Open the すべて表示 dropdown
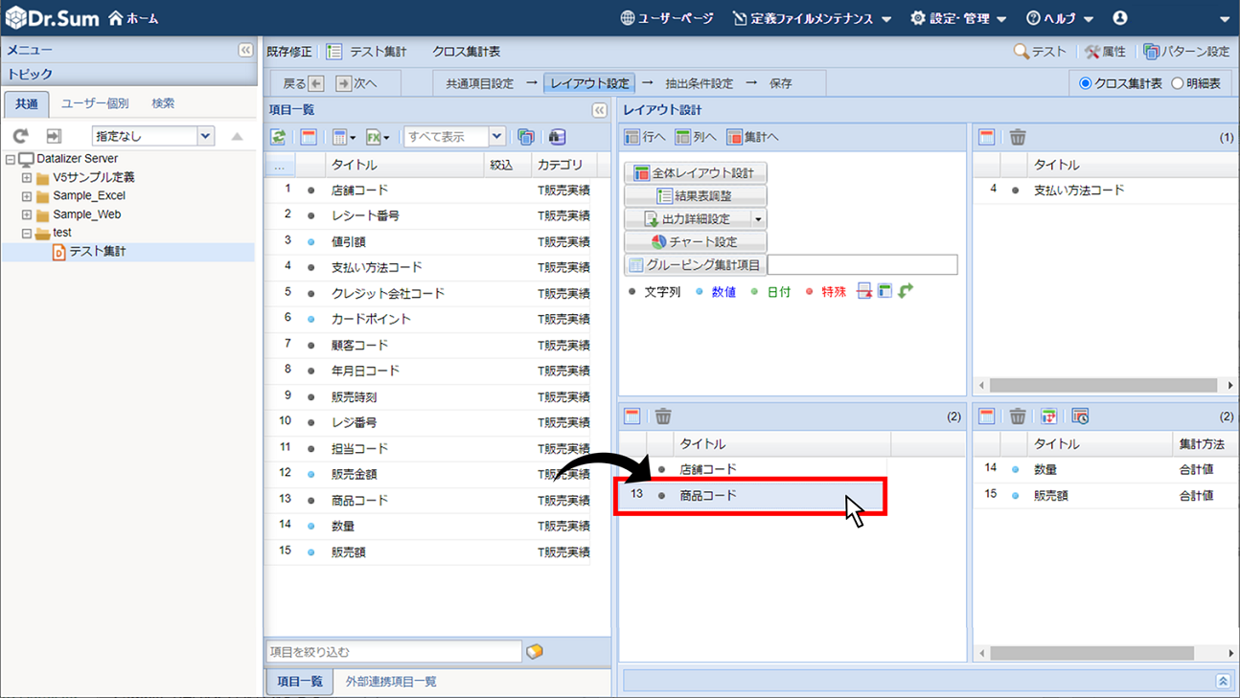 tap(495, 137)
